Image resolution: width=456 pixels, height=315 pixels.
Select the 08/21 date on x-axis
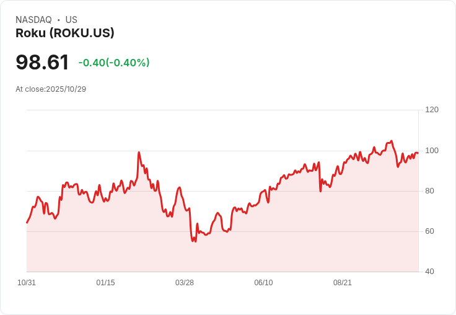[x=343, y=283]
